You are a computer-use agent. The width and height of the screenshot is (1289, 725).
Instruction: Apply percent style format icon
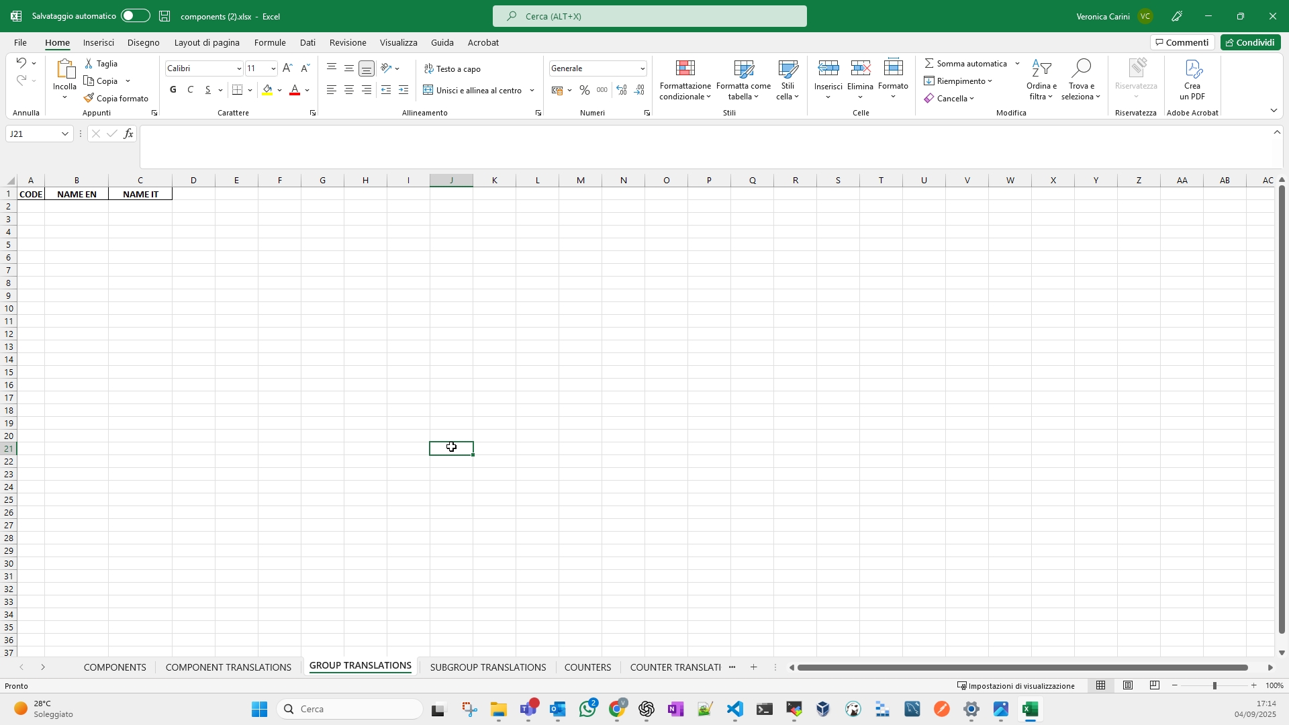[x=585, y=90]
